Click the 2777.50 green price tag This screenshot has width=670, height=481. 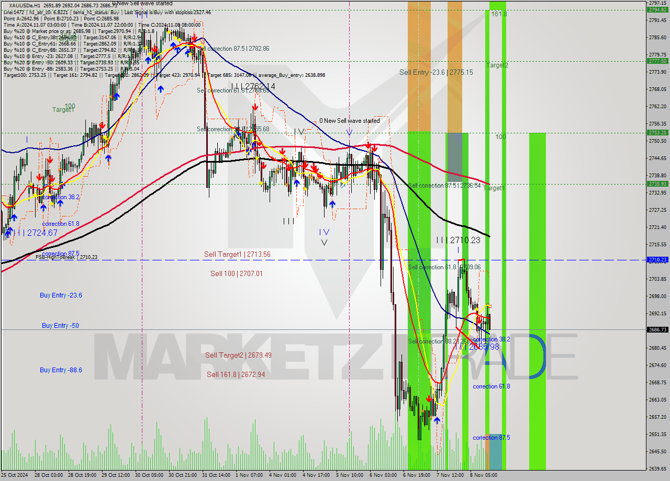[x=657, y=61]
